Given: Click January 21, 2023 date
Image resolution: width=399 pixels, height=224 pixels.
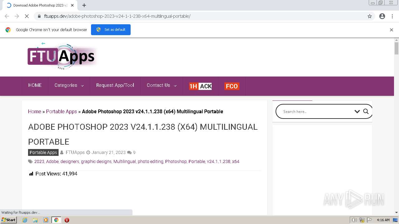Looking at the screenshot, I should click(108, 152).
